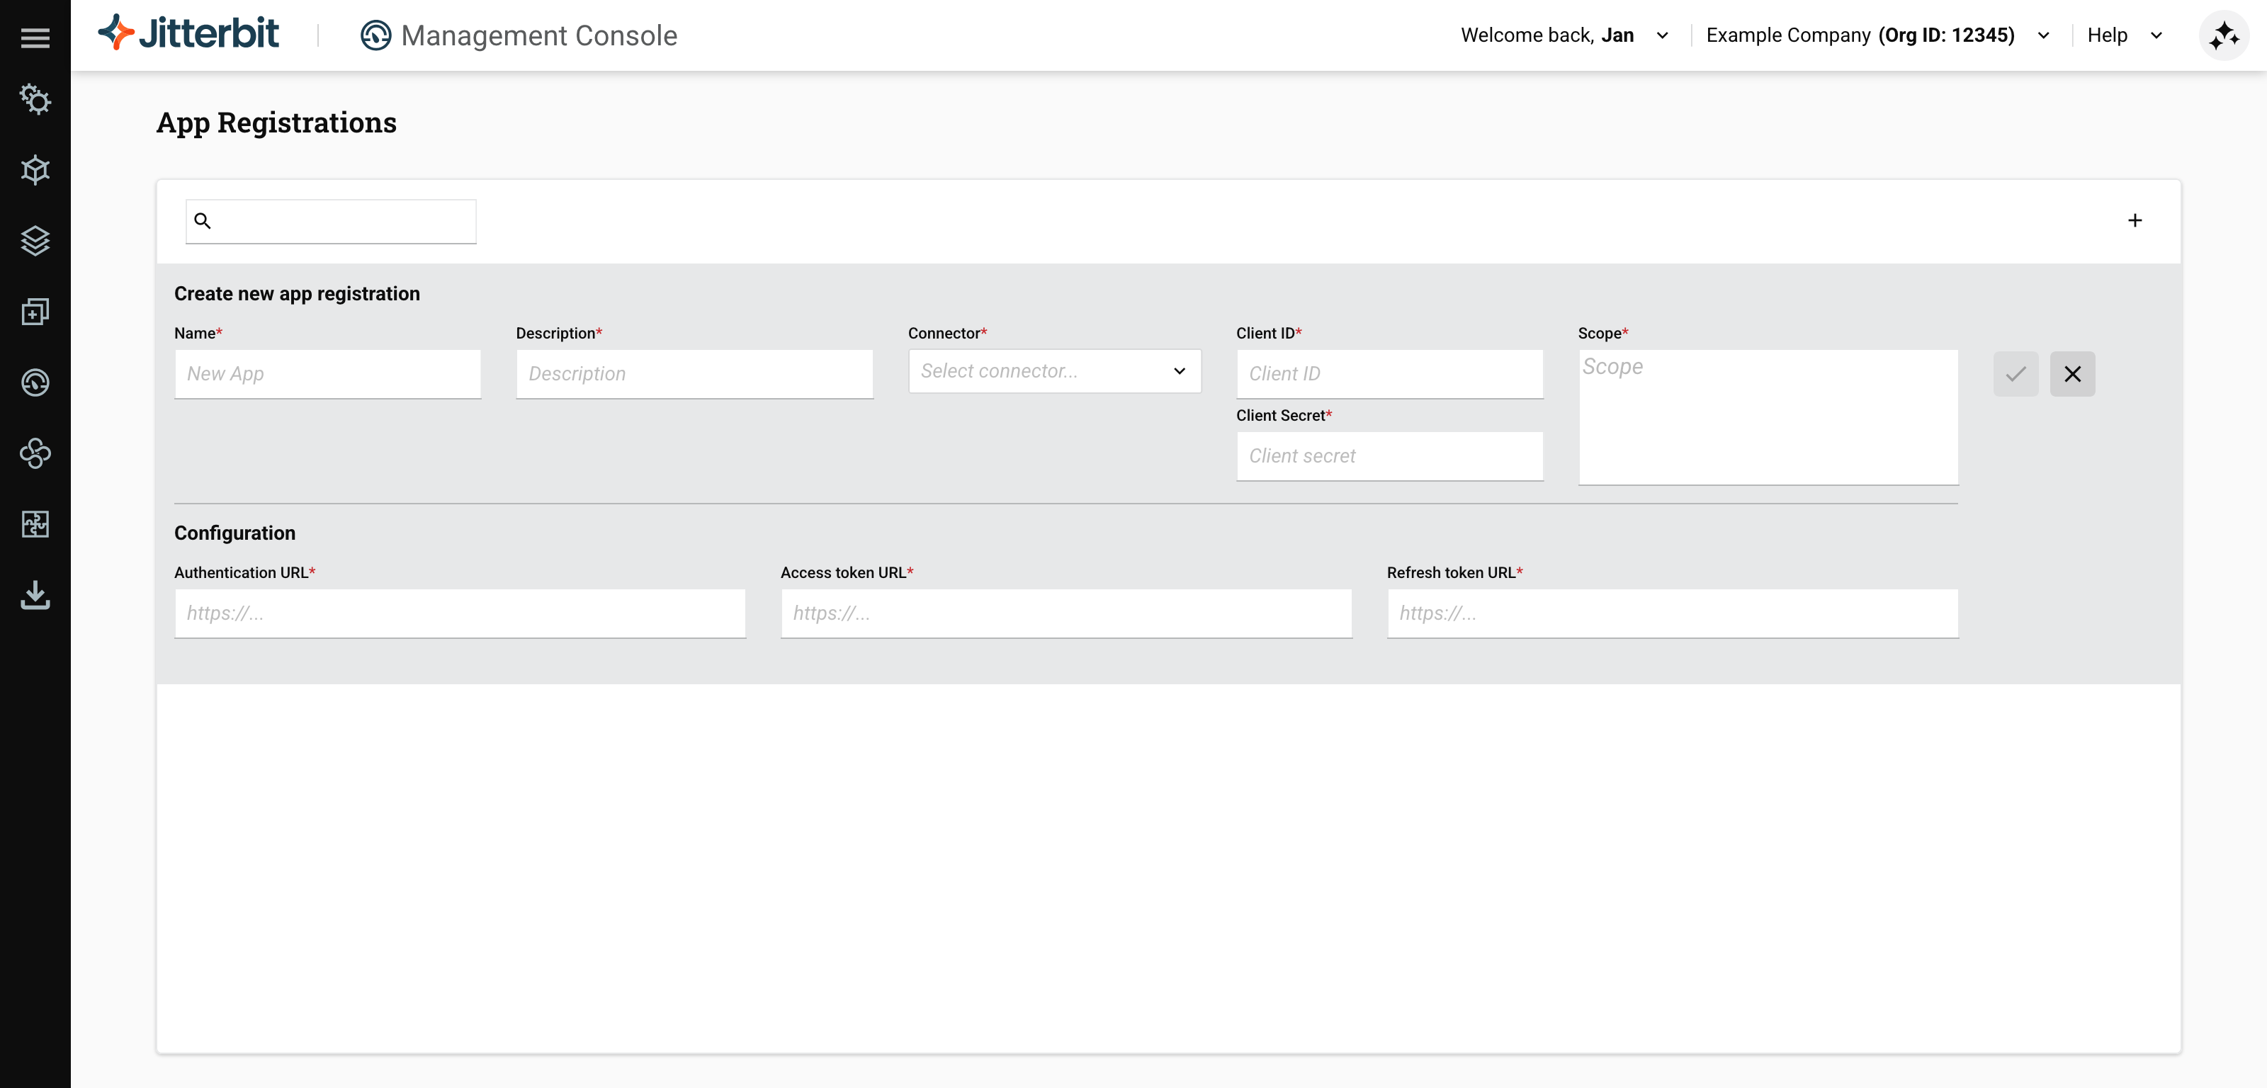Click the Client Secret input field

[1389, 456]
